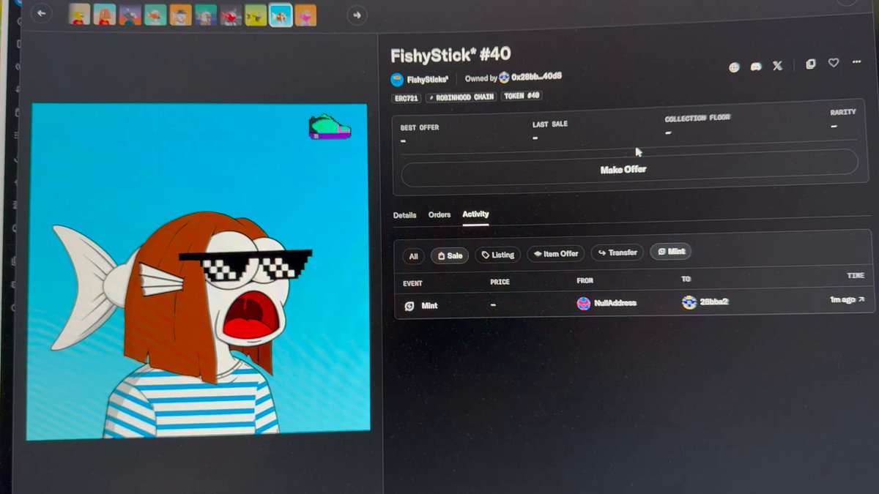Select the Activity tab
The height and width of the screenshot is (494, 879).
[x=475, y=214]
